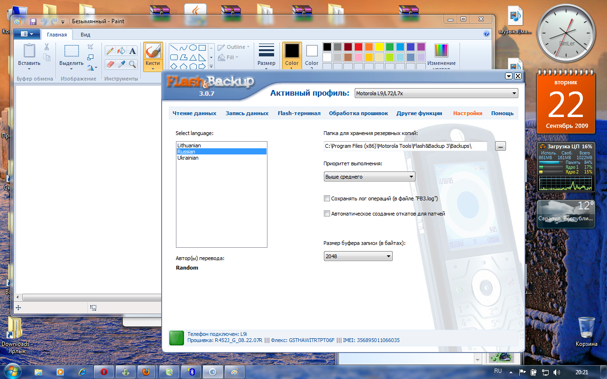Select the straight Line shape in Paint
Viewport: 607px width, 379px height.
(x=174, y=48)
